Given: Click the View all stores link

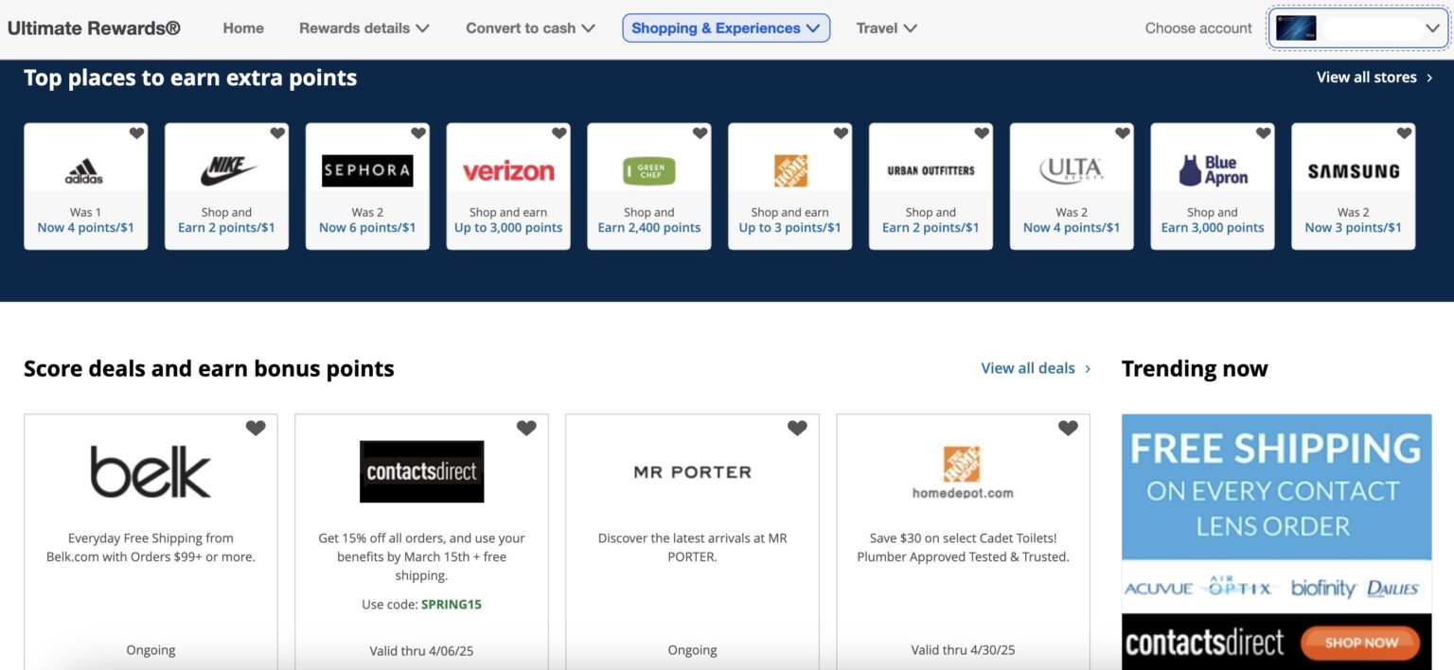Looking at the screenshot, I should coord(1374,78).
